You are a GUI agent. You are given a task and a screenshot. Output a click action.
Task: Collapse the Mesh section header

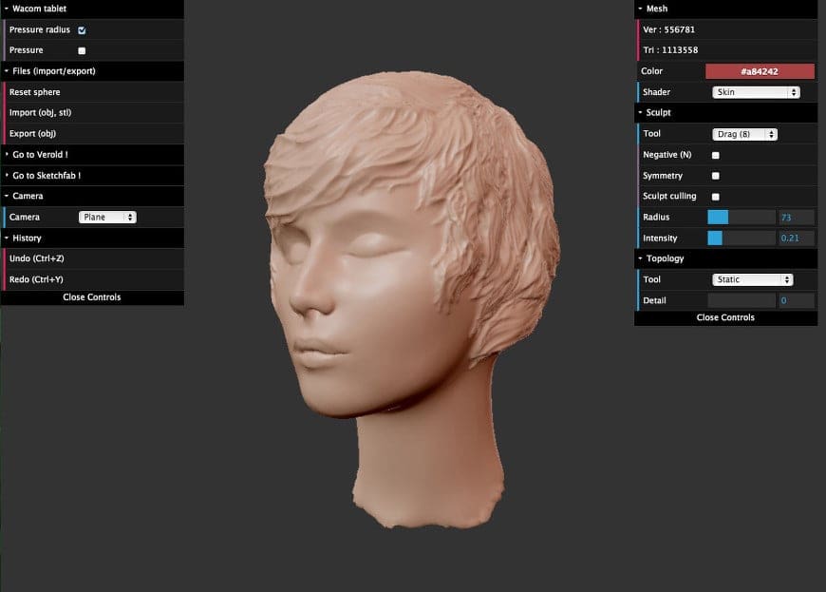tap(657, 9)
